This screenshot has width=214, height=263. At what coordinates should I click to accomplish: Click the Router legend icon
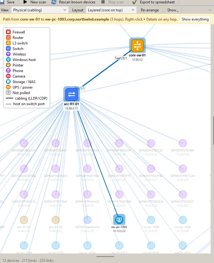[8, 37]
